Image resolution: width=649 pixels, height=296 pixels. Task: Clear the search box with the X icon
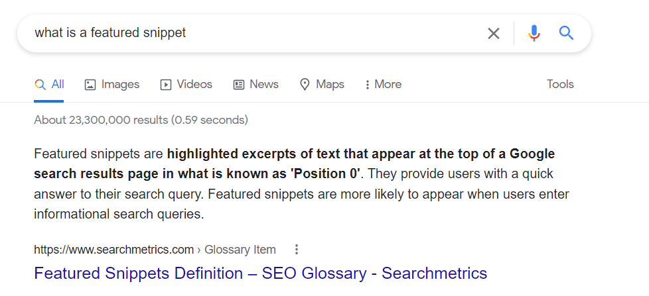(493, 33)
